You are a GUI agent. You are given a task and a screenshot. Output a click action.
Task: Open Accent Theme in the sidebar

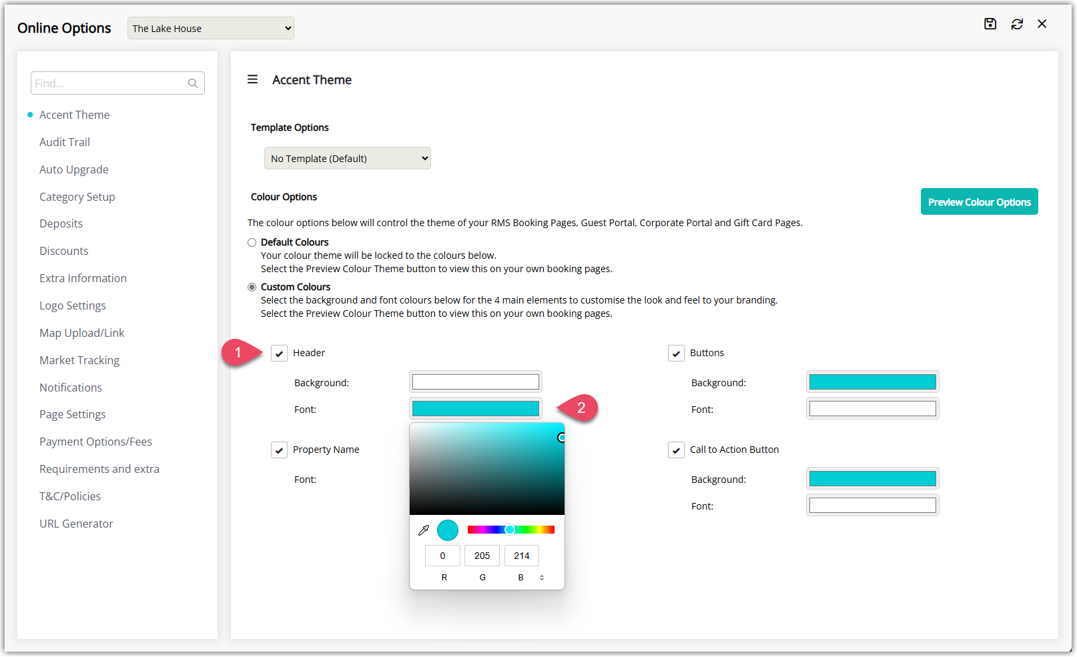(75, 115)
